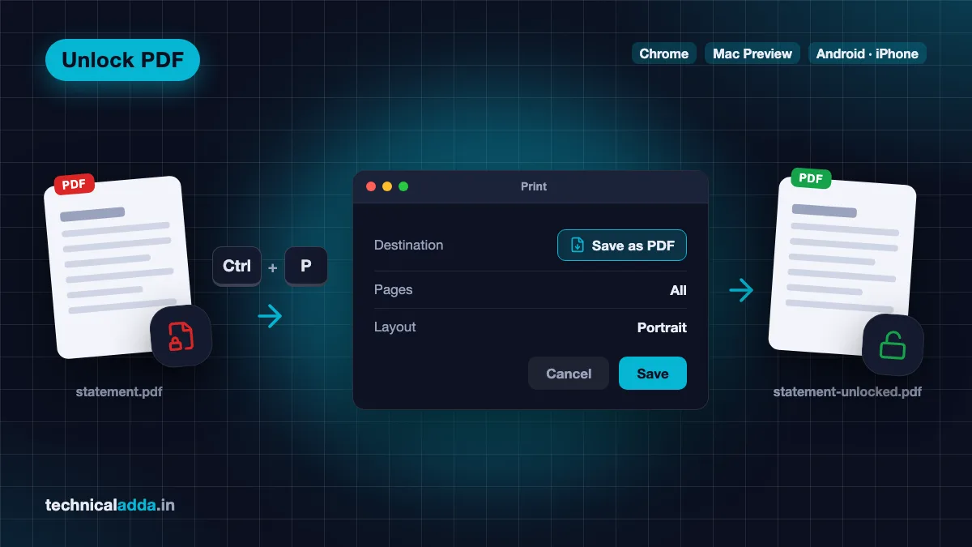Click the green PDF badge on the unlocked document
The image size is (972, 547).
coord(811,178)
